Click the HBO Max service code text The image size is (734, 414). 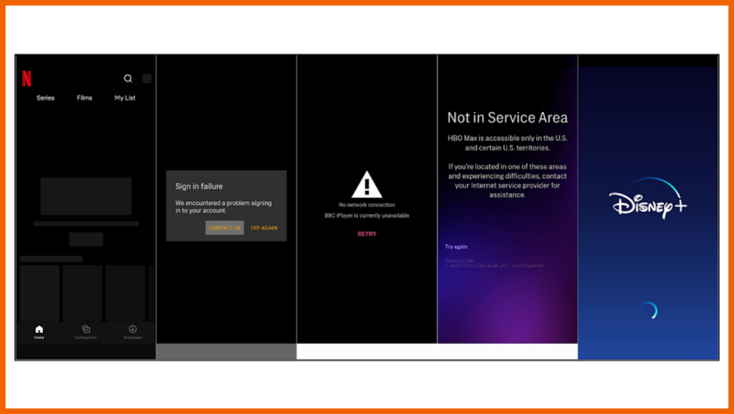[495, 263]
